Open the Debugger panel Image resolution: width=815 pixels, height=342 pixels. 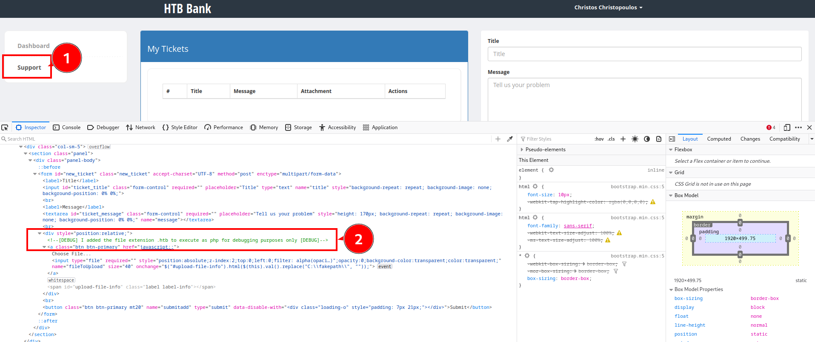tap(103, 127)
